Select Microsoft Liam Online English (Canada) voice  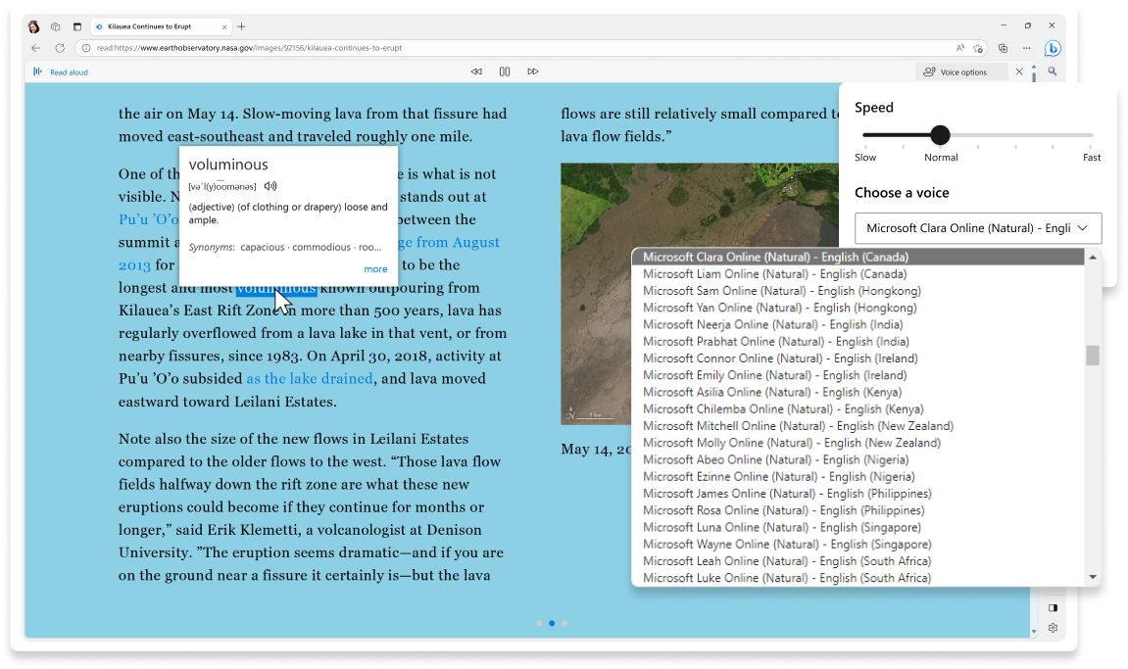pyautogui.click(x=858, y=274)
